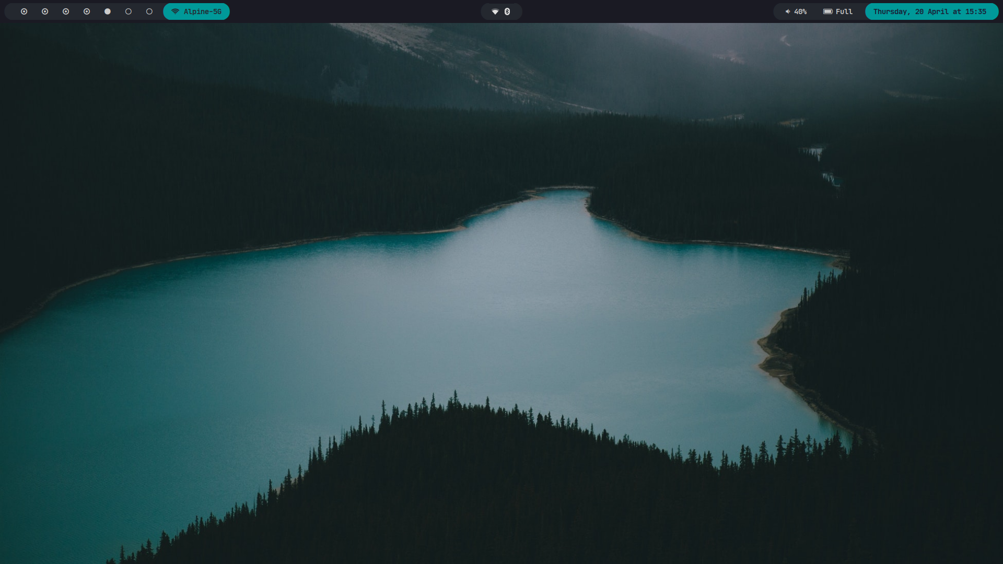Switch to the first workspace indicator

point(24,11)
